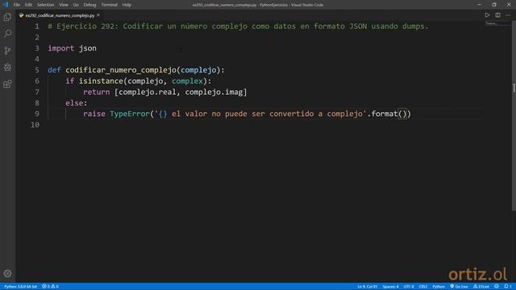This screenshot has width=516, height=290.
Task: Click 'complex' type in line 6
Action: (187, 81)
